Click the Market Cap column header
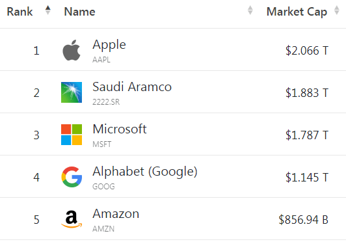 point(297,12)
